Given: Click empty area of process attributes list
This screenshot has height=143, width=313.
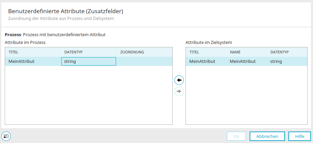Looking at the screenshot, I should [89, 95].
